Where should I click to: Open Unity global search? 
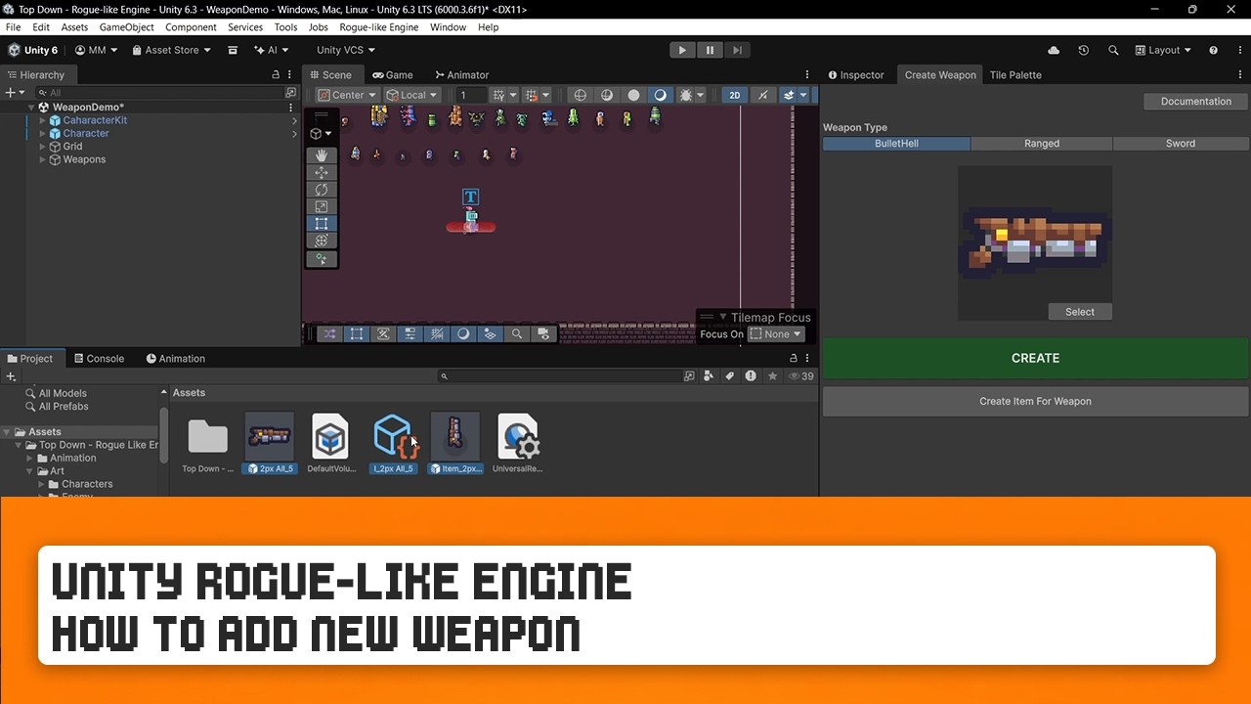coord(1113,50)
